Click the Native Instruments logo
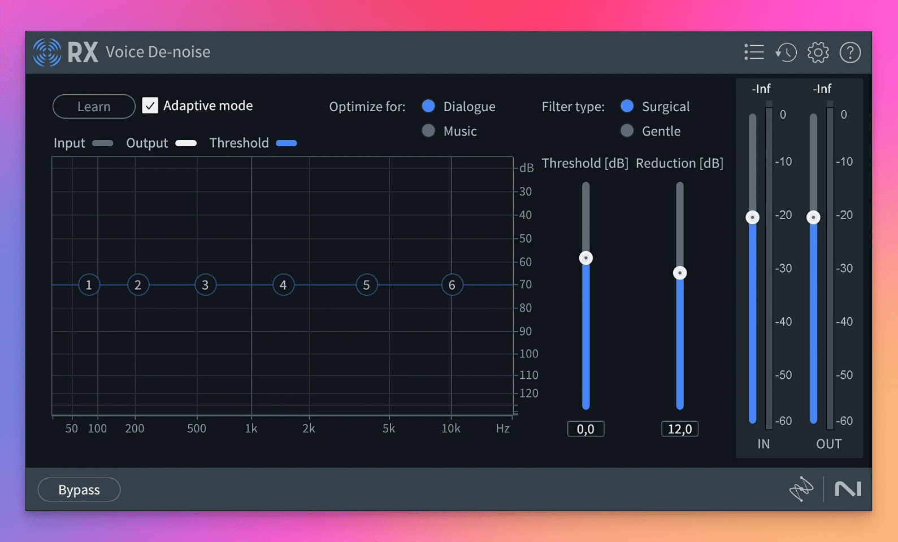The height and width of the screenshot is (542, 898). pos(848,489)
